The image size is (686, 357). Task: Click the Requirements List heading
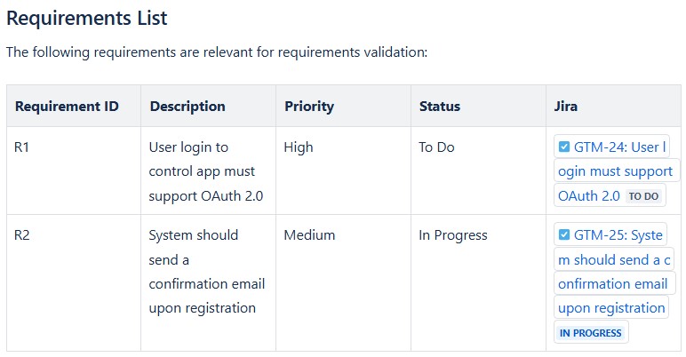[x=87, y=18]
